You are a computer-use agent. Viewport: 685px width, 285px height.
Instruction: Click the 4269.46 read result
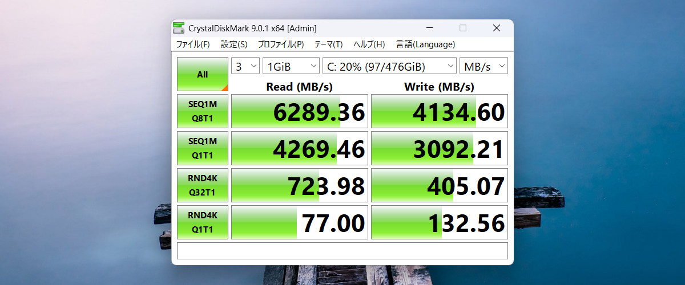300,148
